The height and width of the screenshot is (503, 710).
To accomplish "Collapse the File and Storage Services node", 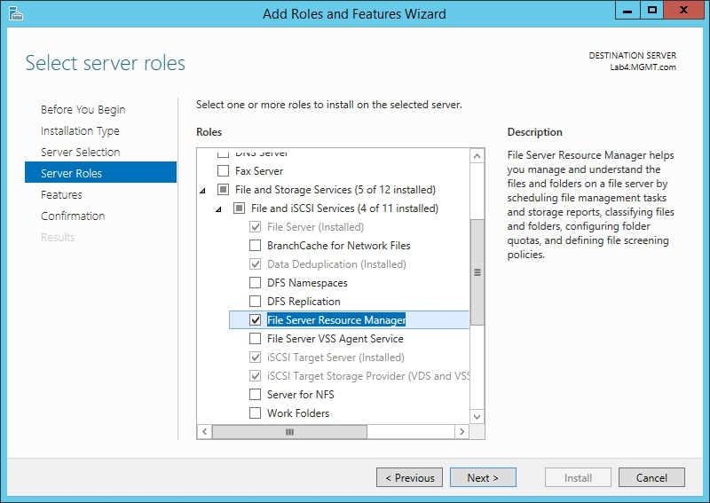I will click(x=203, y=191).
